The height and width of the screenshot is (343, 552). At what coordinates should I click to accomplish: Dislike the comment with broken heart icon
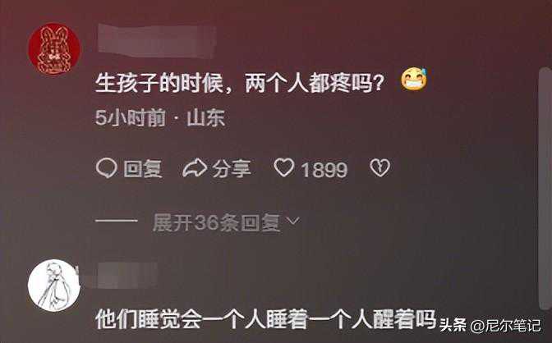click(x=379, y=167)
